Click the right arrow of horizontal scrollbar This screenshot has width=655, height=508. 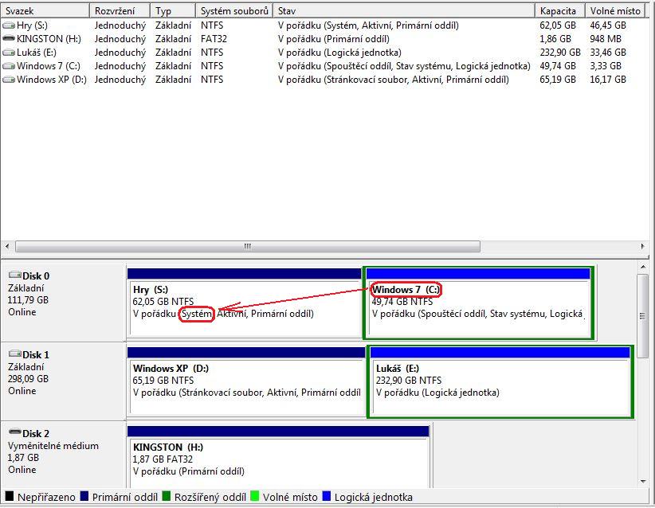642,246
